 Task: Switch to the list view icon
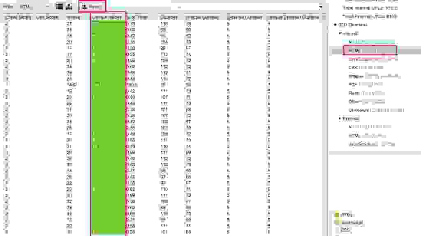(60, 7)
